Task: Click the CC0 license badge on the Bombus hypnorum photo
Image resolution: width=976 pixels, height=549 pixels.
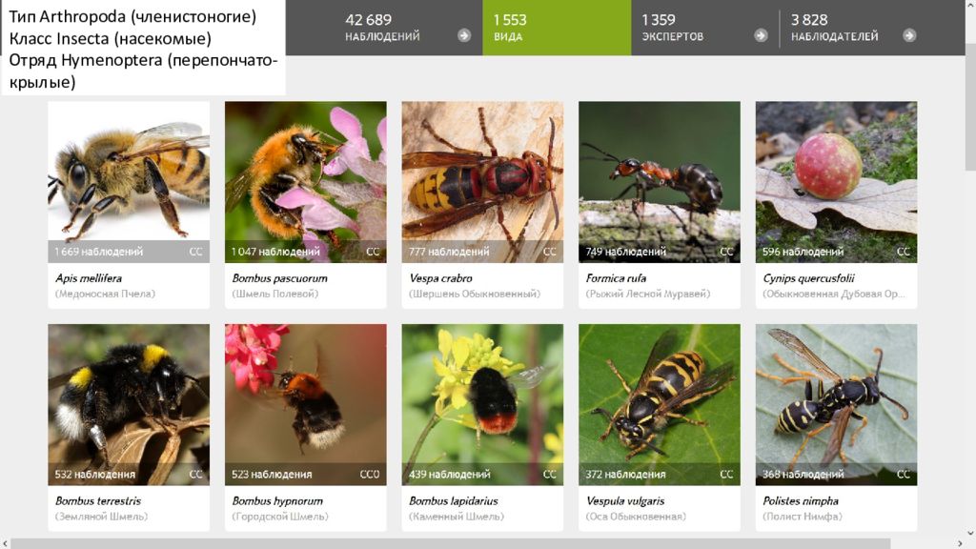Action: click(369, 474)
